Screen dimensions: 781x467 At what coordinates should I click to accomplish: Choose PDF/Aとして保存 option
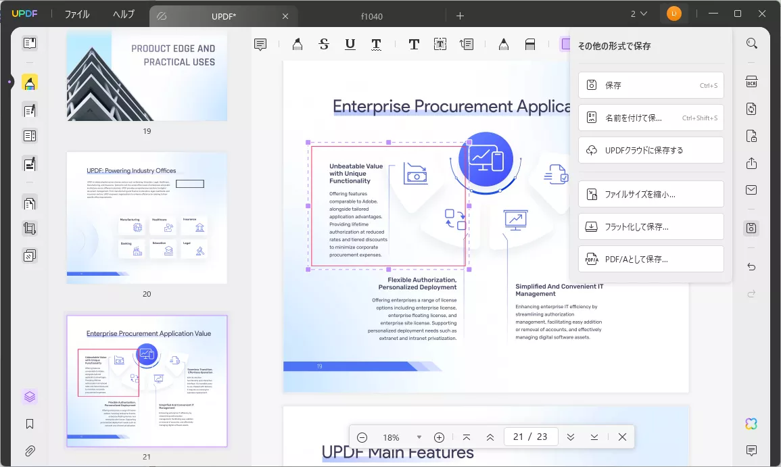pos(651,259)
